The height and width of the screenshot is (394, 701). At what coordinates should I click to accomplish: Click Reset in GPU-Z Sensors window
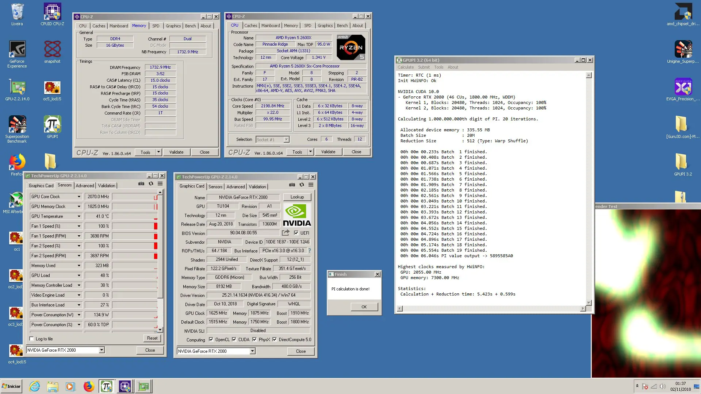point(152,338)
